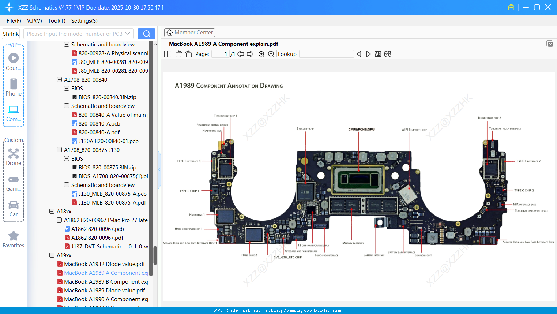Rotate page counterclockwise

178,54
